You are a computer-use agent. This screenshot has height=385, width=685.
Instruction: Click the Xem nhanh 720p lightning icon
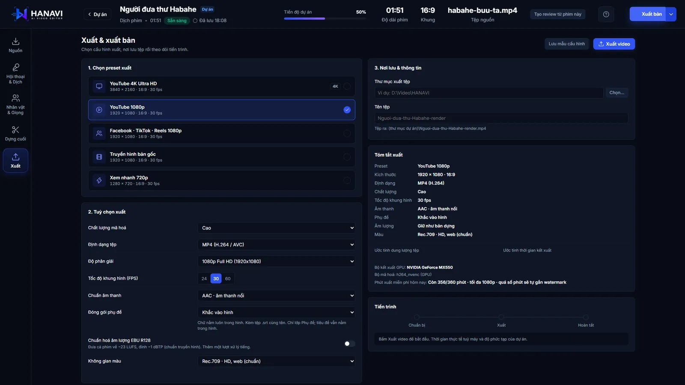(x=99, y=181)
